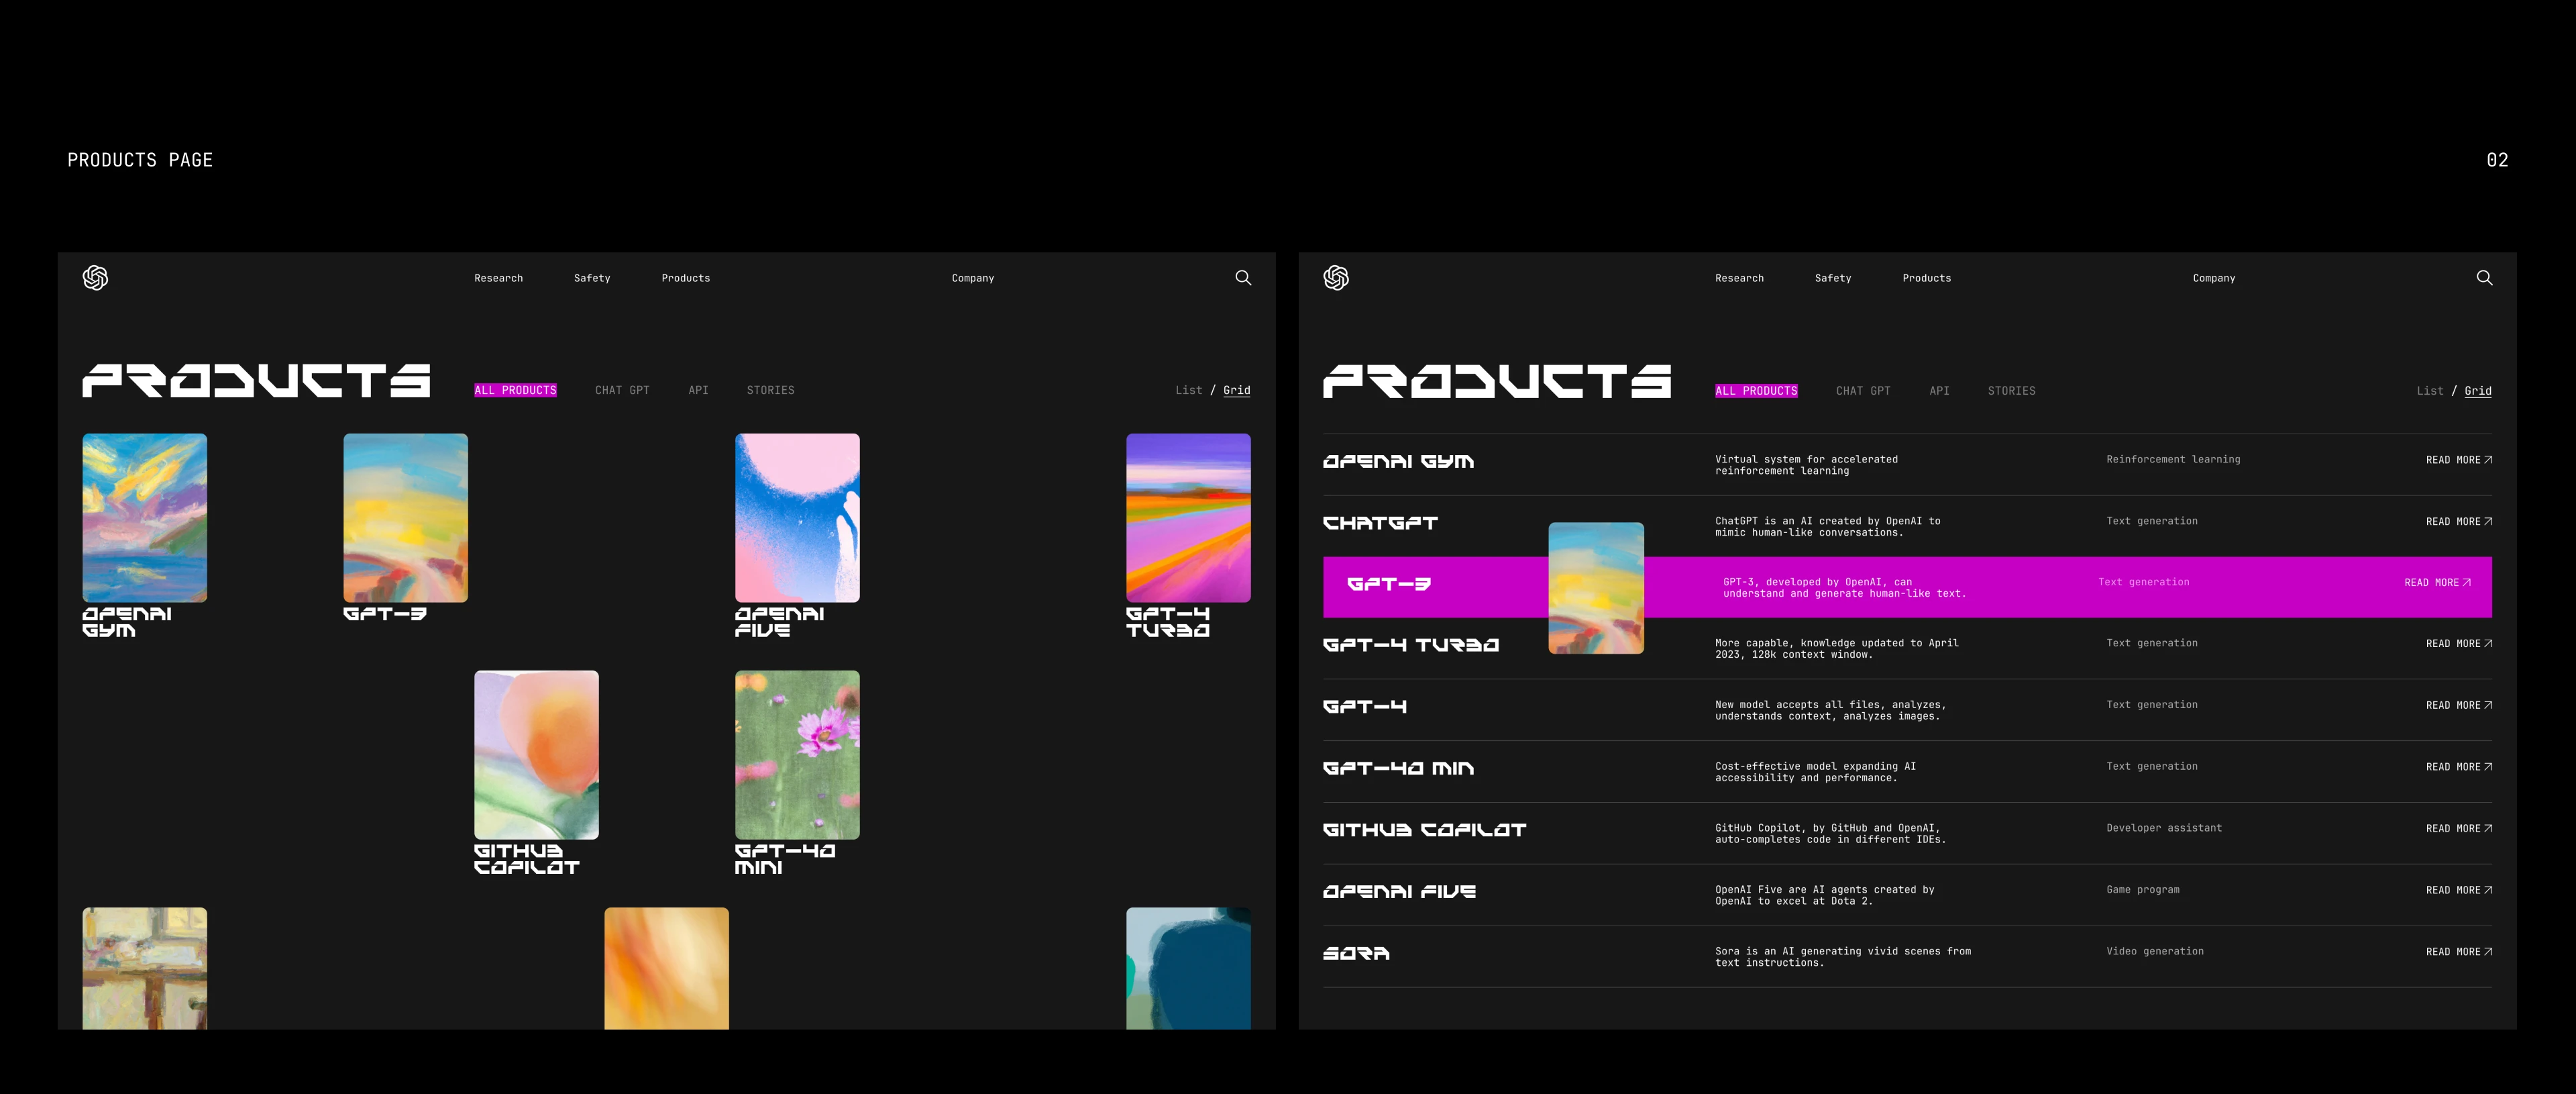The image size is (2576, 1094).
Task: Open Research menu in left mockup
Action: (x=498, y=279)
